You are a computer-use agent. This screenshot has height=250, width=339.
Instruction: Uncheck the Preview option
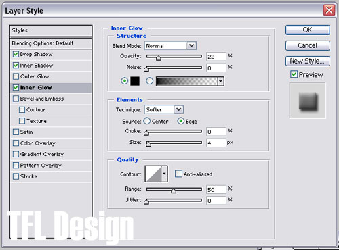(294, 74)
